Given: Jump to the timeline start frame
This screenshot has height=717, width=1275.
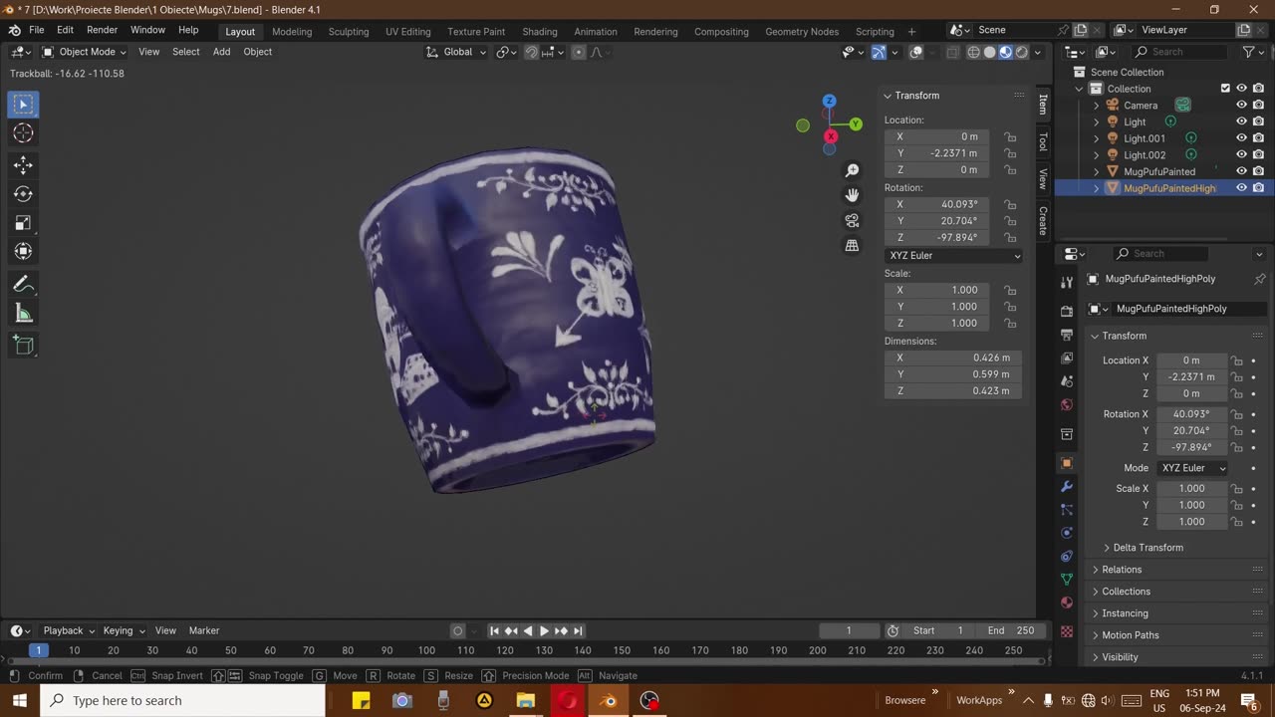Looking at the screenshot, I should point(494,630).
